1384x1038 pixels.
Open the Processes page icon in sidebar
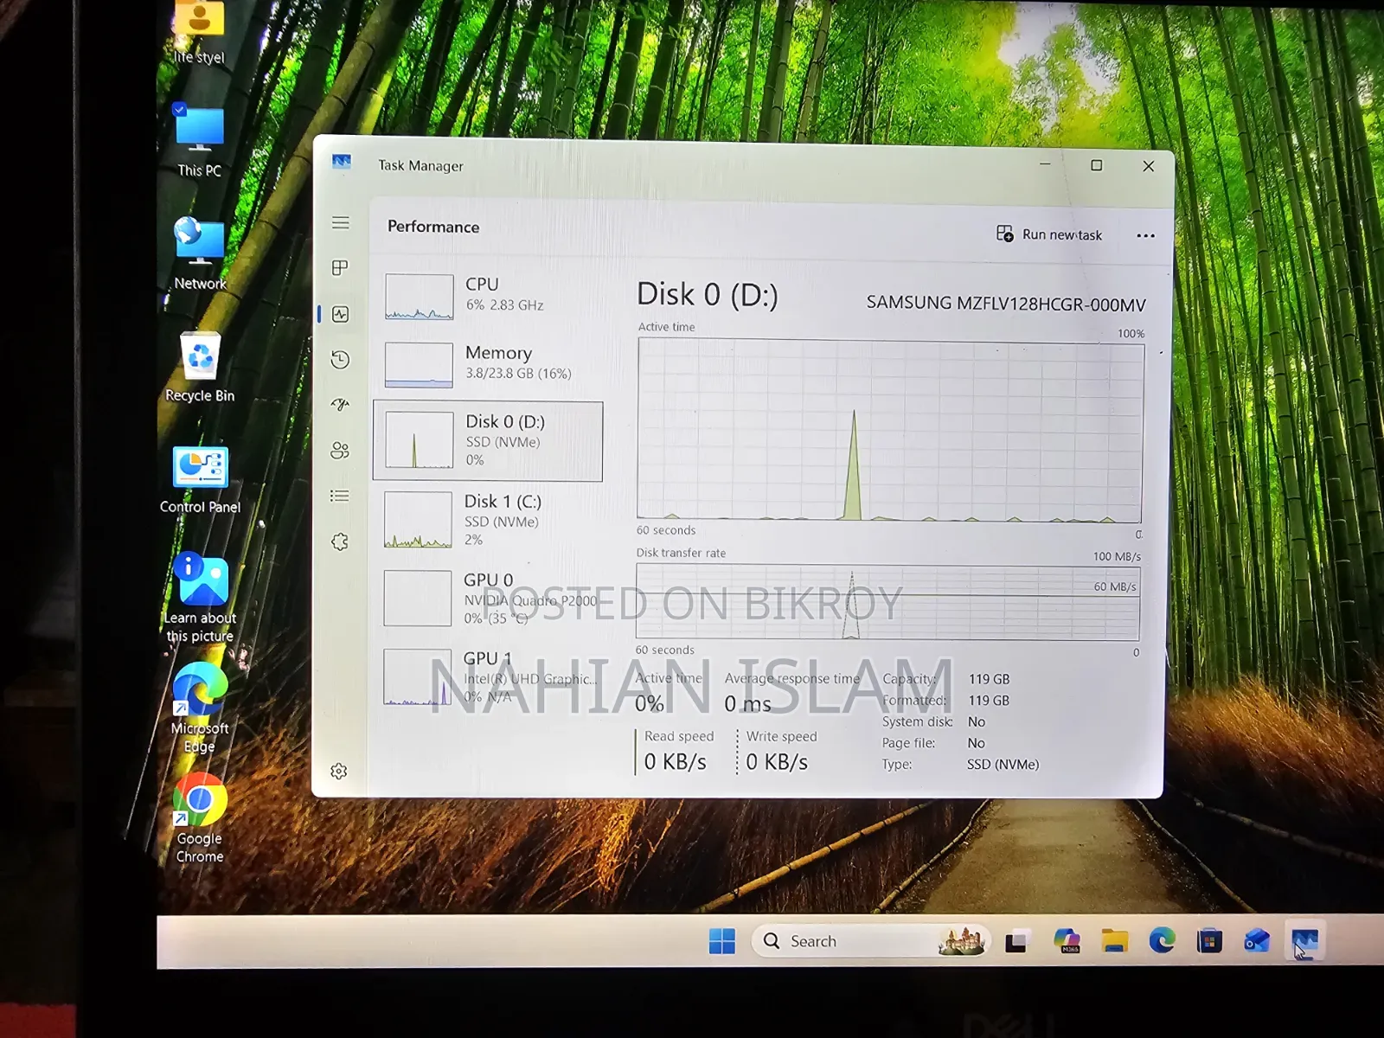(x=340, y=268)
